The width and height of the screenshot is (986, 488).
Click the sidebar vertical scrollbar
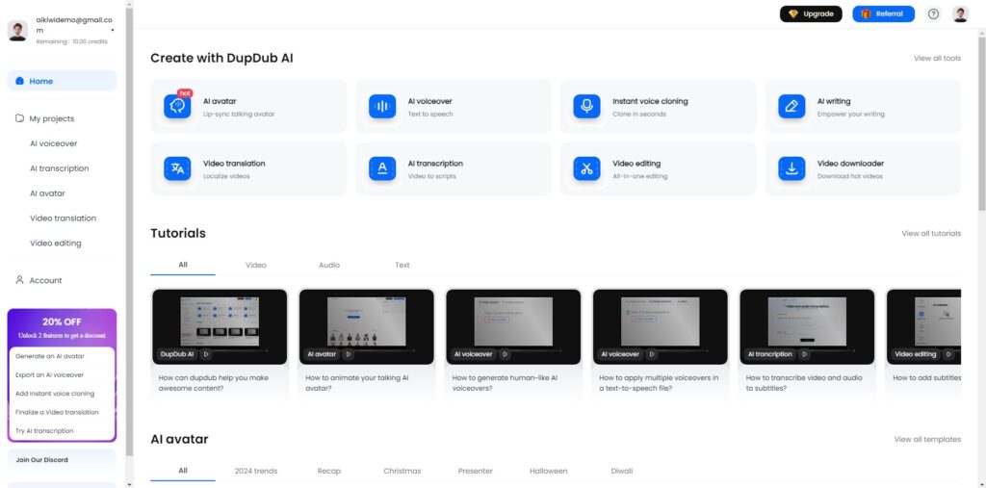[129, 233]
